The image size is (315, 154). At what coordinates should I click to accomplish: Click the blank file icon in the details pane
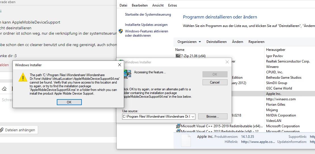point(186,140)
